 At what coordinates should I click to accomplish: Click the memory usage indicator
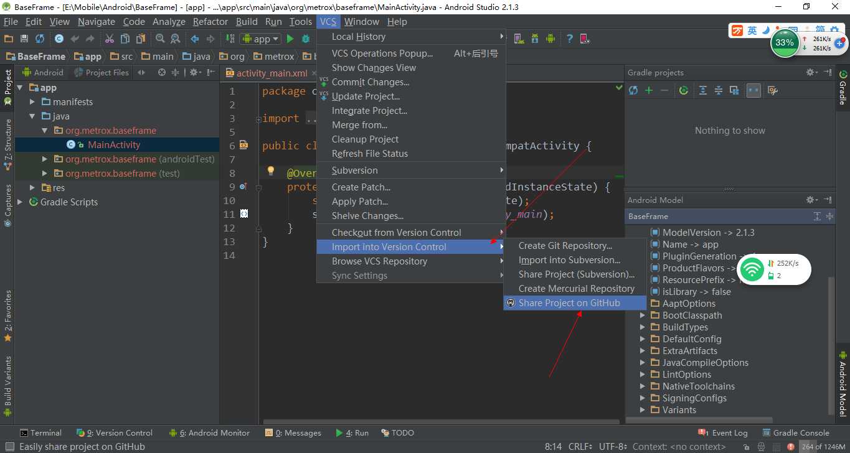pos(823,447)
